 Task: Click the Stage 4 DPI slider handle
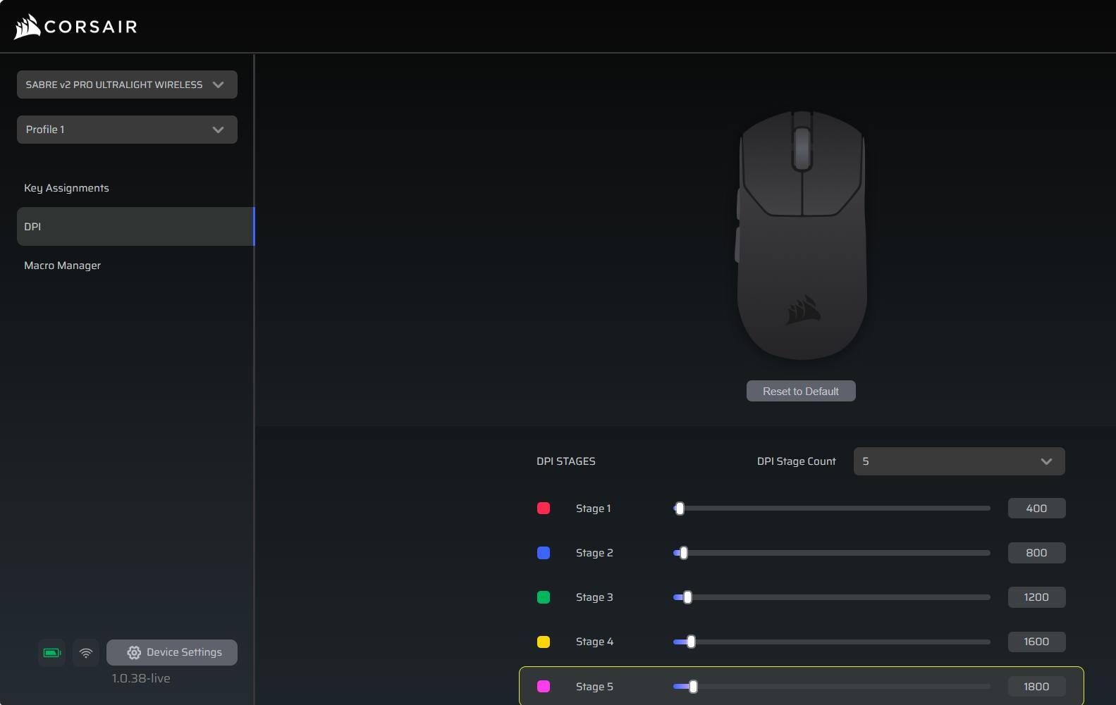pyautogui.click(x=691, y=642)
